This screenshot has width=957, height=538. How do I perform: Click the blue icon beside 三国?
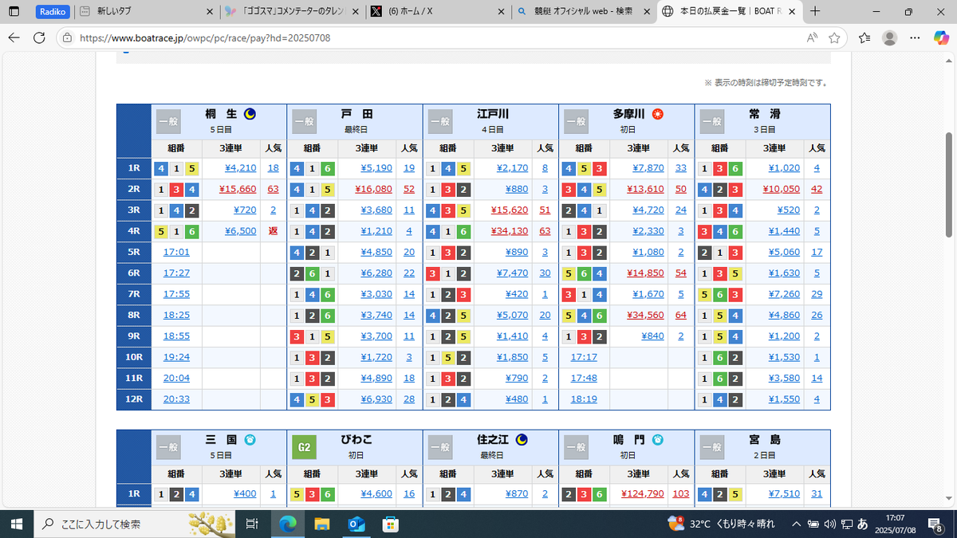coord(250,439)
